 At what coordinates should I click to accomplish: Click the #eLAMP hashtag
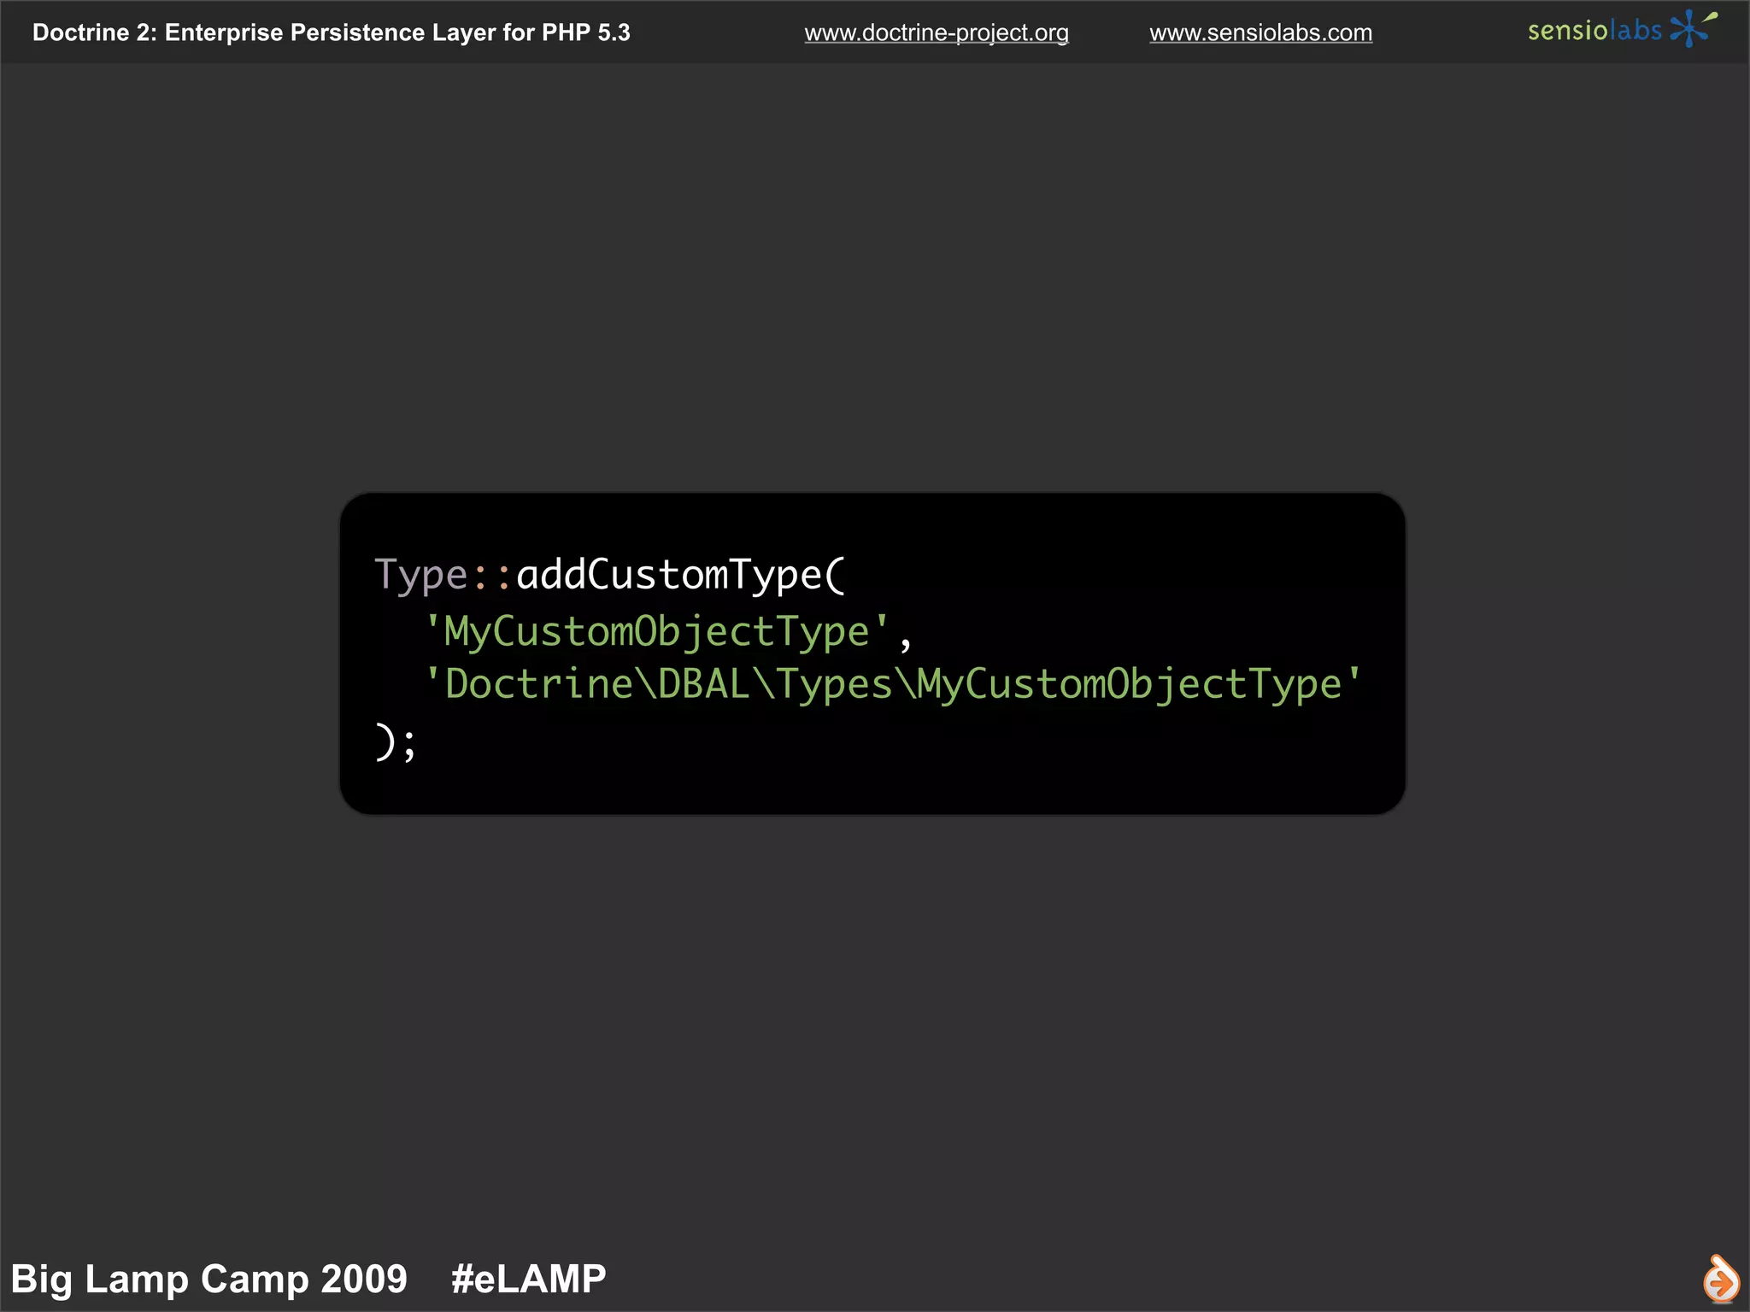click(528, 1279)
